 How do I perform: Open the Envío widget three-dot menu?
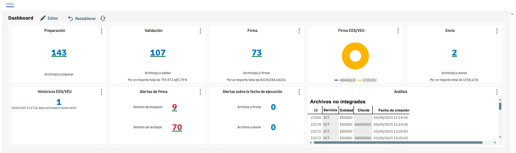497,31
